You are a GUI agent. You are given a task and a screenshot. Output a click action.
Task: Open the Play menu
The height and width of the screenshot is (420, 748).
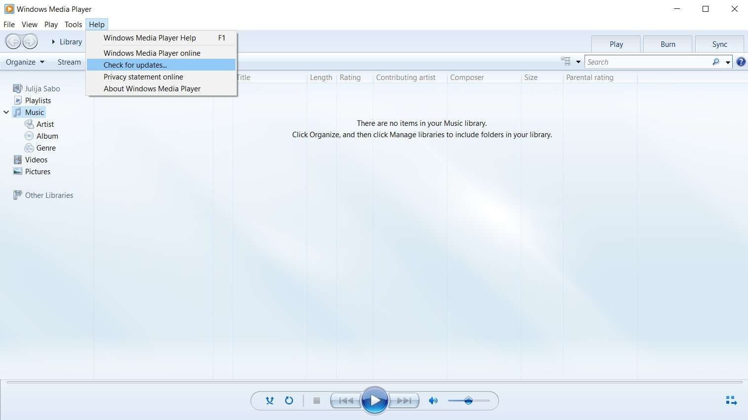[x=51, y=24]
